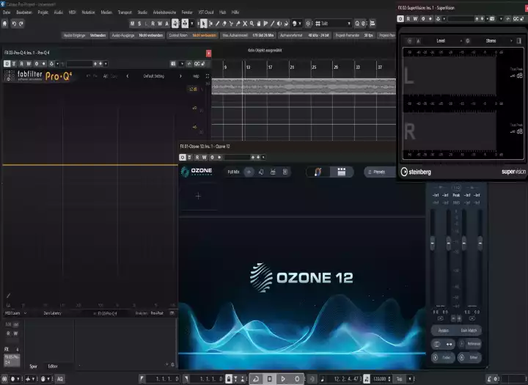Click the Ozone Gain Match button

pyautogui.click(x=469, y=331)
